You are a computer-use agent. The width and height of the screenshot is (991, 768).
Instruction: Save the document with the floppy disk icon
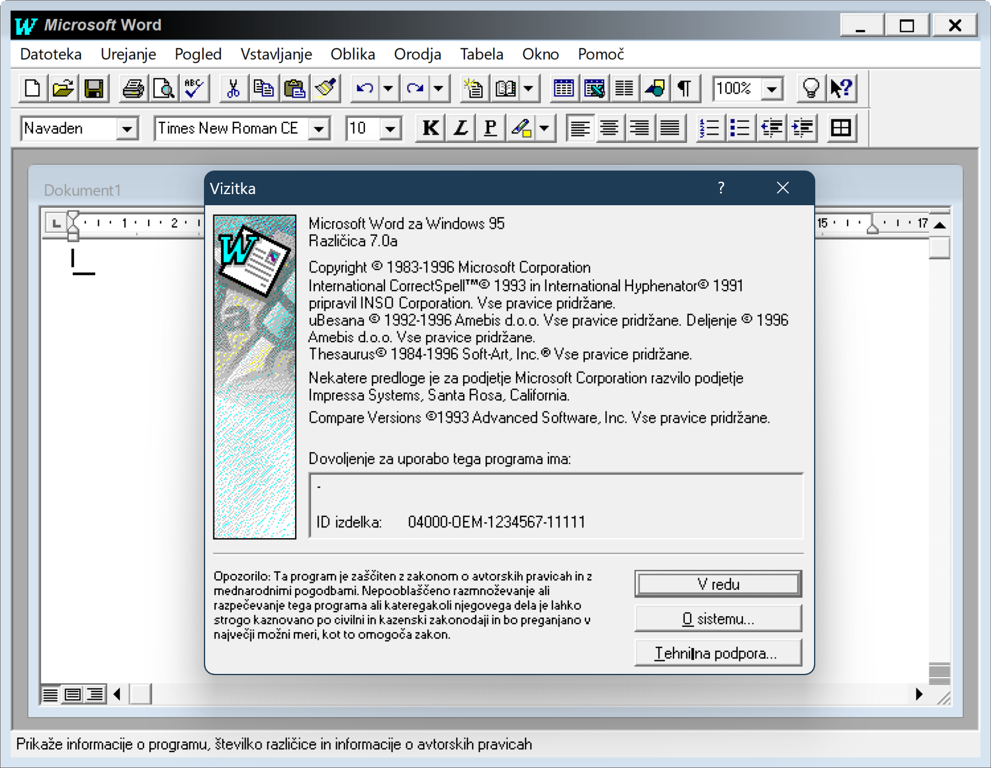point(94,89)
